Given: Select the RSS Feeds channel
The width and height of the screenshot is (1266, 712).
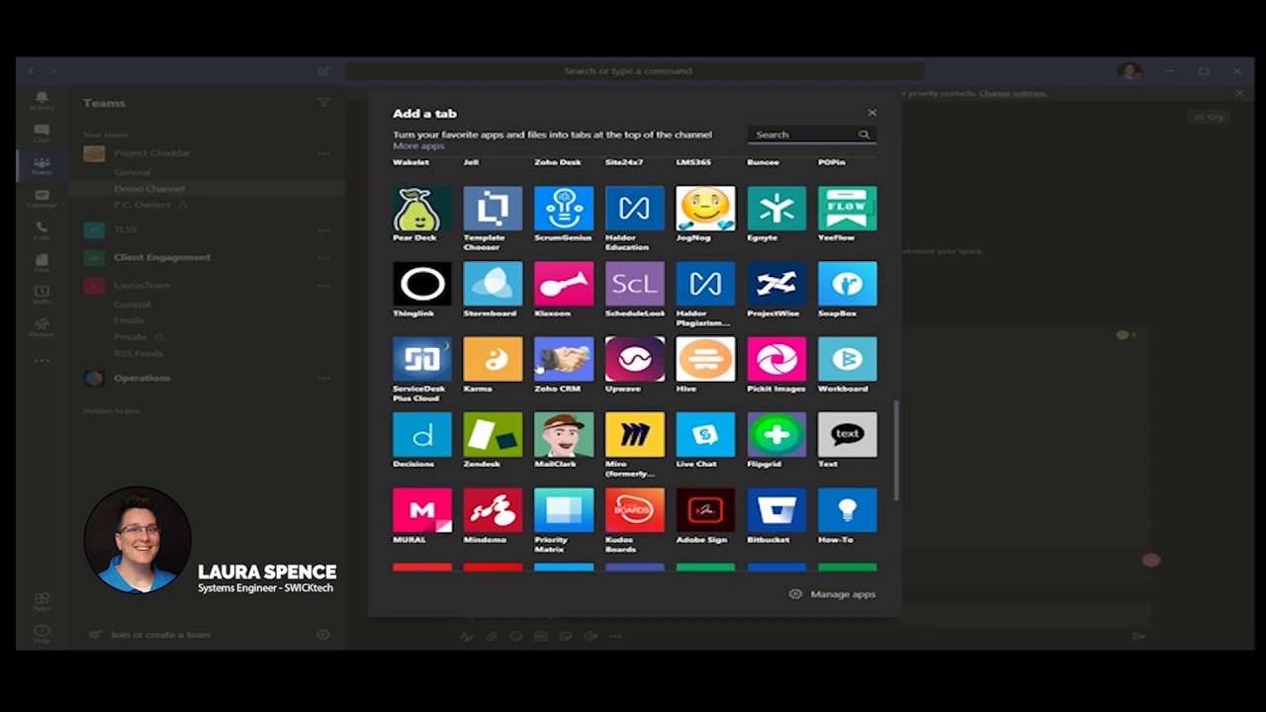Looking at the screenshot, I should [x=137, y=353].
